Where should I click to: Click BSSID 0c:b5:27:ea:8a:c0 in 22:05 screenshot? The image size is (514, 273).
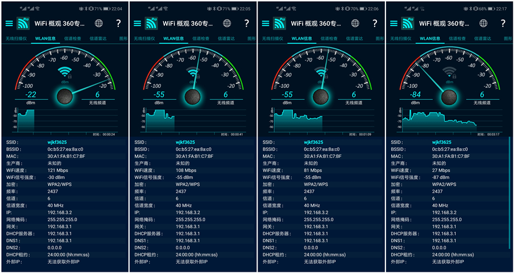point(194,149)
